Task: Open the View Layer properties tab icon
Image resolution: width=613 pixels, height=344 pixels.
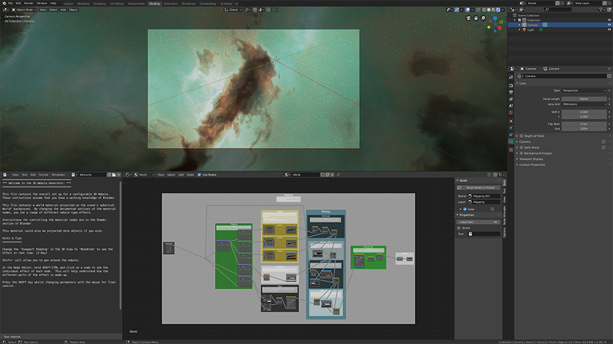Action: click(x=511, y=99)
